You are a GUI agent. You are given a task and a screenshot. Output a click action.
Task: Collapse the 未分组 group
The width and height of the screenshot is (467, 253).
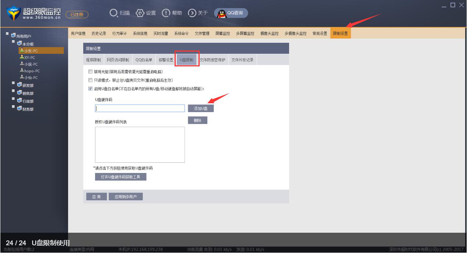(13, 42)
